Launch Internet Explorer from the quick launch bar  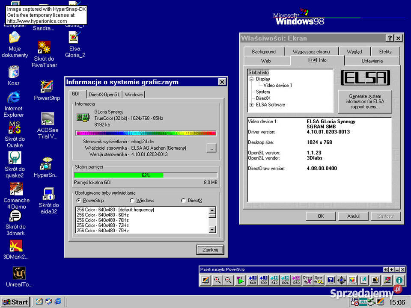coord(58,302)
